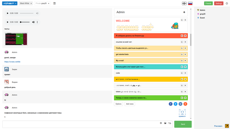Switch to the Private gray25 tab
The image size is (230, 129).
[41, 3]
